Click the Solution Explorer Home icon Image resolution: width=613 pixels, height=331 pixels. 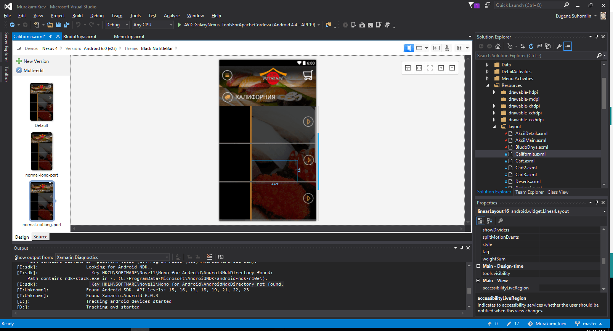pyautogui.click(x=498, y=46)
